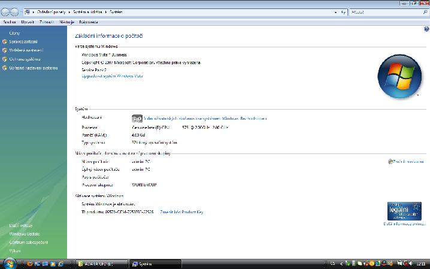Open Centrum zabezpečení in the sidebar
Viewport: 430px width, 269px height.
coord(29,243)
